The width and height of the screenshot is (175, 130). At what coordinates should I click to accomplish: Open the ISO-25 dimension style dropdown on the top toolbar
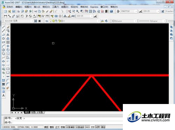point(151,11)
